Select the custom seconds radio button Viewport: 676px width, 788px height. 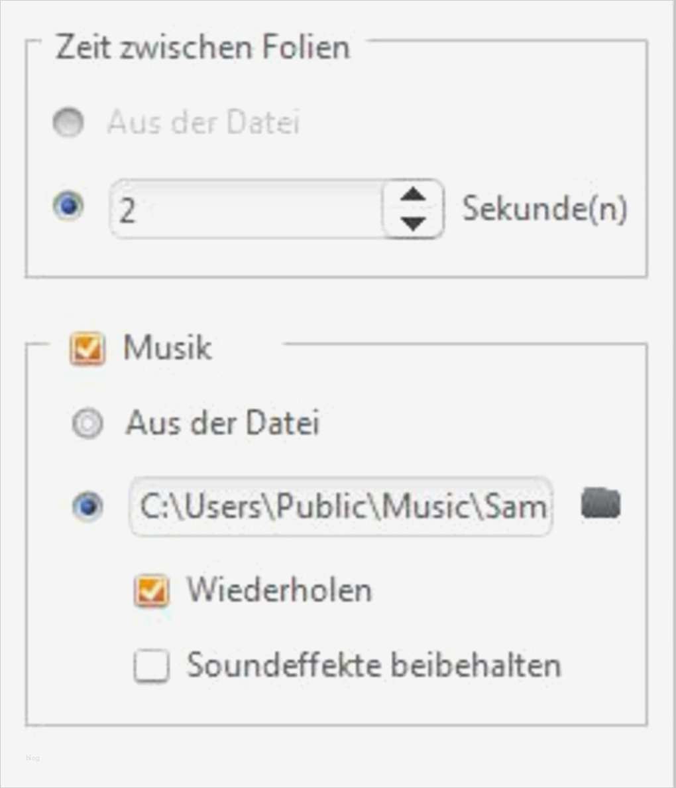(x=68, y=206)
